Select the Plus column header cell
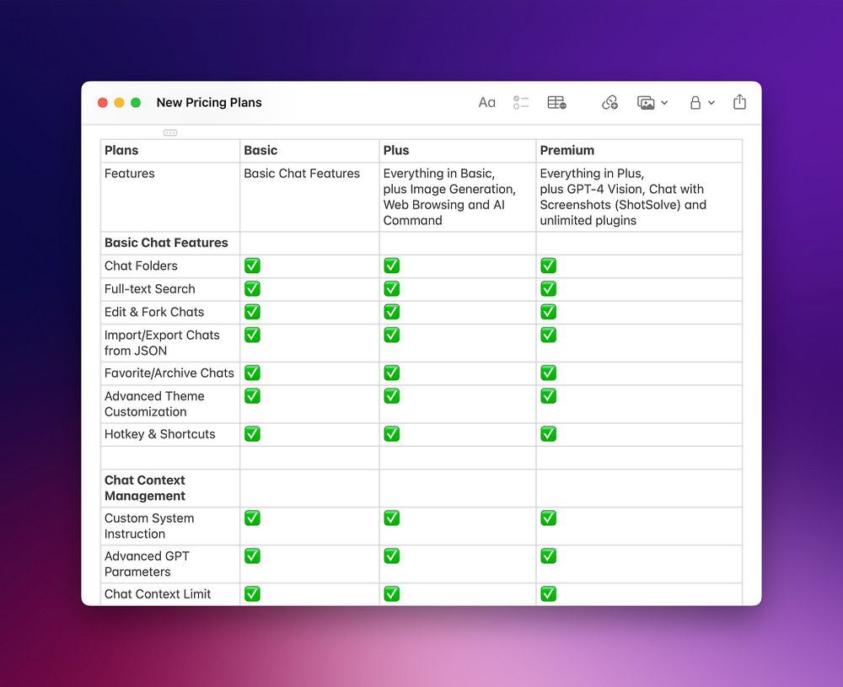This screenshot has height=687, width=843. [x=458, y=151]
